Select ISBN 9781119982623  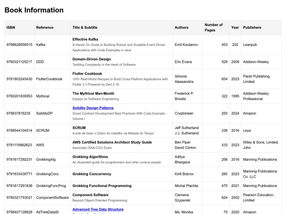pyautogui.click(x=19, y=145)
